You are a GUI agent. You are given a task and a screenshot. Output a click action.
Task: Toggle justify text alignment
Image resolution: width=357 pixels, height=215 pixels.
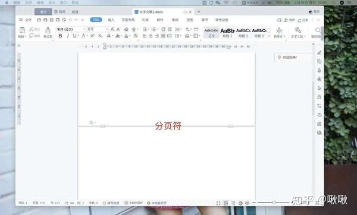(163, 36)
